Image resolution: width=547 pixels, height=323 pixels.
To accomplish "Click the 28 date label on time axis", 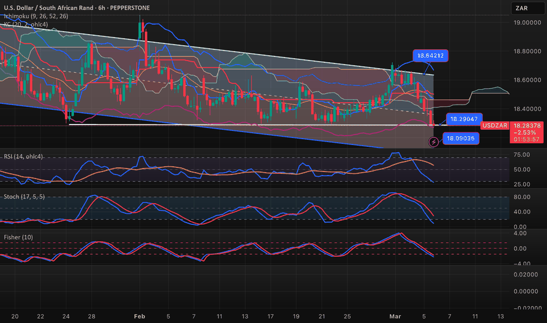I will click(x=92, y=317).
